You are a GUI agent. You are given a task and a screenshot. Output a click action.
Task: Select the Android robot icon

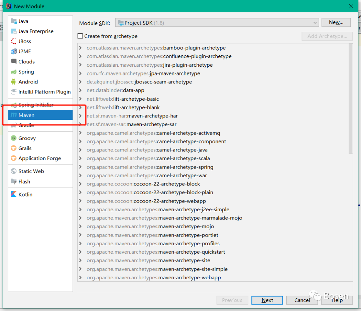14,82
